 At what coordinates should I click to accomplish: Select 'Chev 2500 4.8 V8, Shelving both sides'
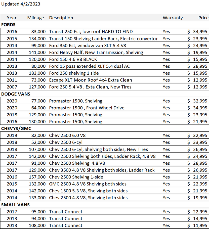coord(89,198)
